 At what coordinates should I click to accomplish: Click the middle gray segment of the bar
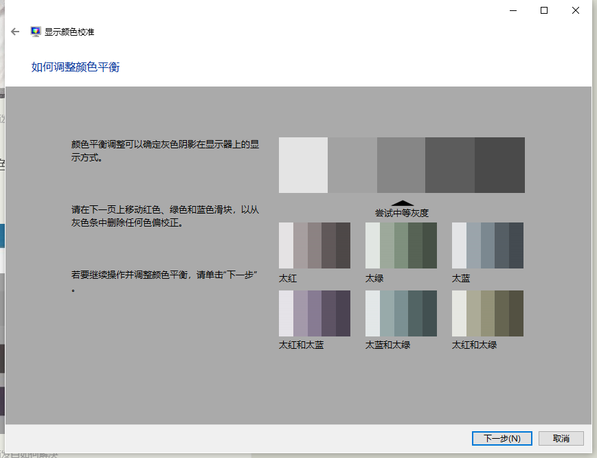click(401, 165)
